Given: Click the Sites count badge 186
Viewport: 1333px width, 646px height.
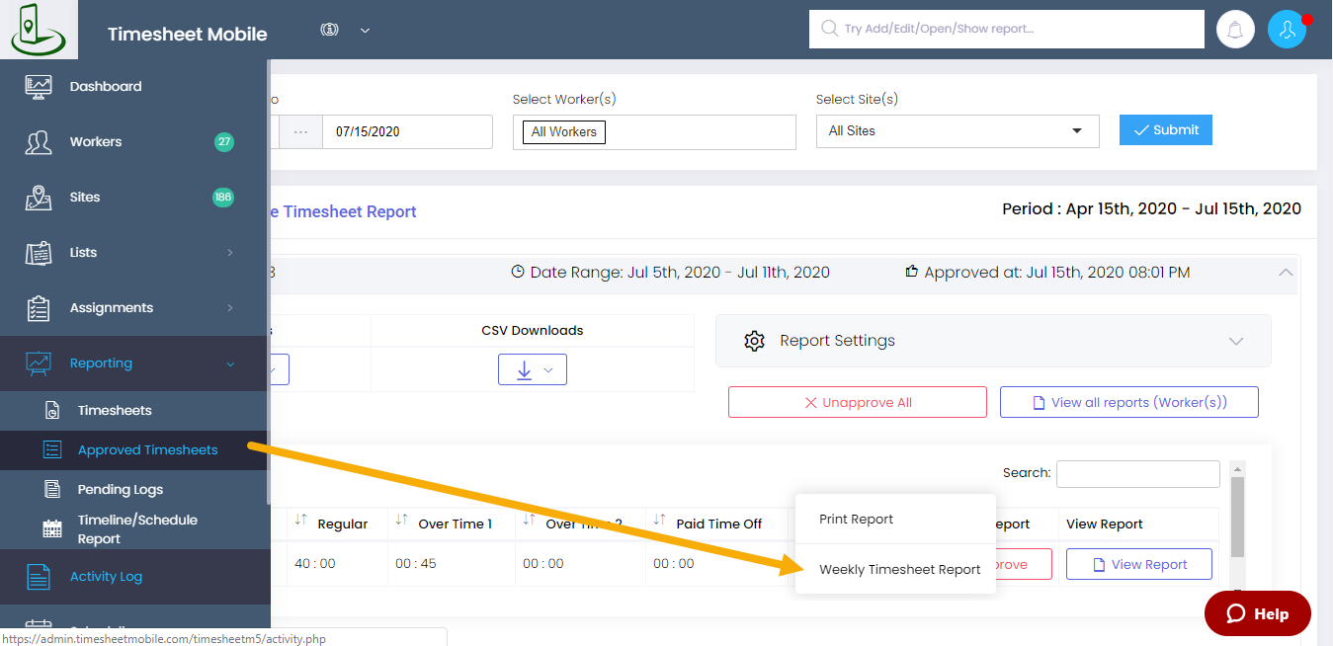Looking at the screenshot, I should (223, 198).
